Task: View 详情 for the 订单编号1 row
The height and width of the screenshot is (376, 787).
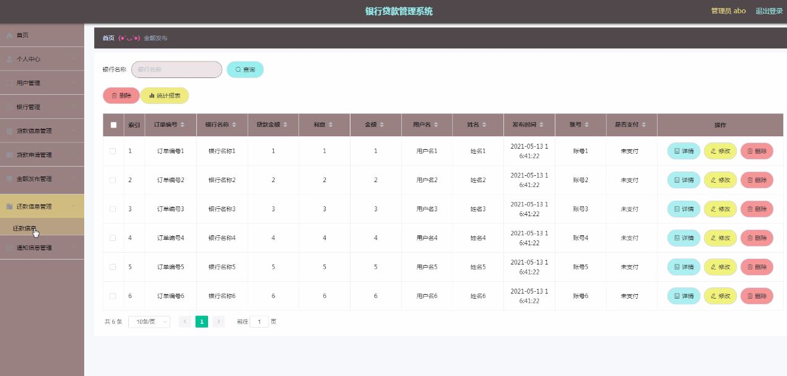Action: 684,151
